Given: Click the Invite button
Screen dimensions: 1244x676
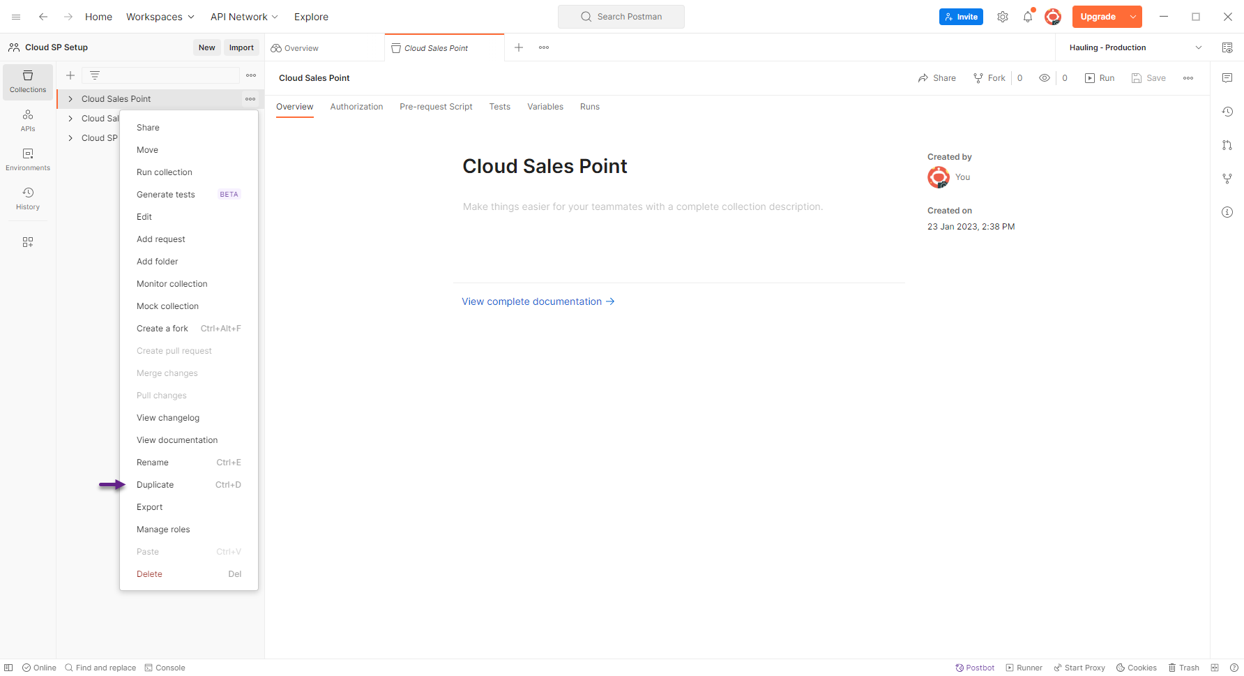Looking at the screenshot, I should tap(961, 17).
